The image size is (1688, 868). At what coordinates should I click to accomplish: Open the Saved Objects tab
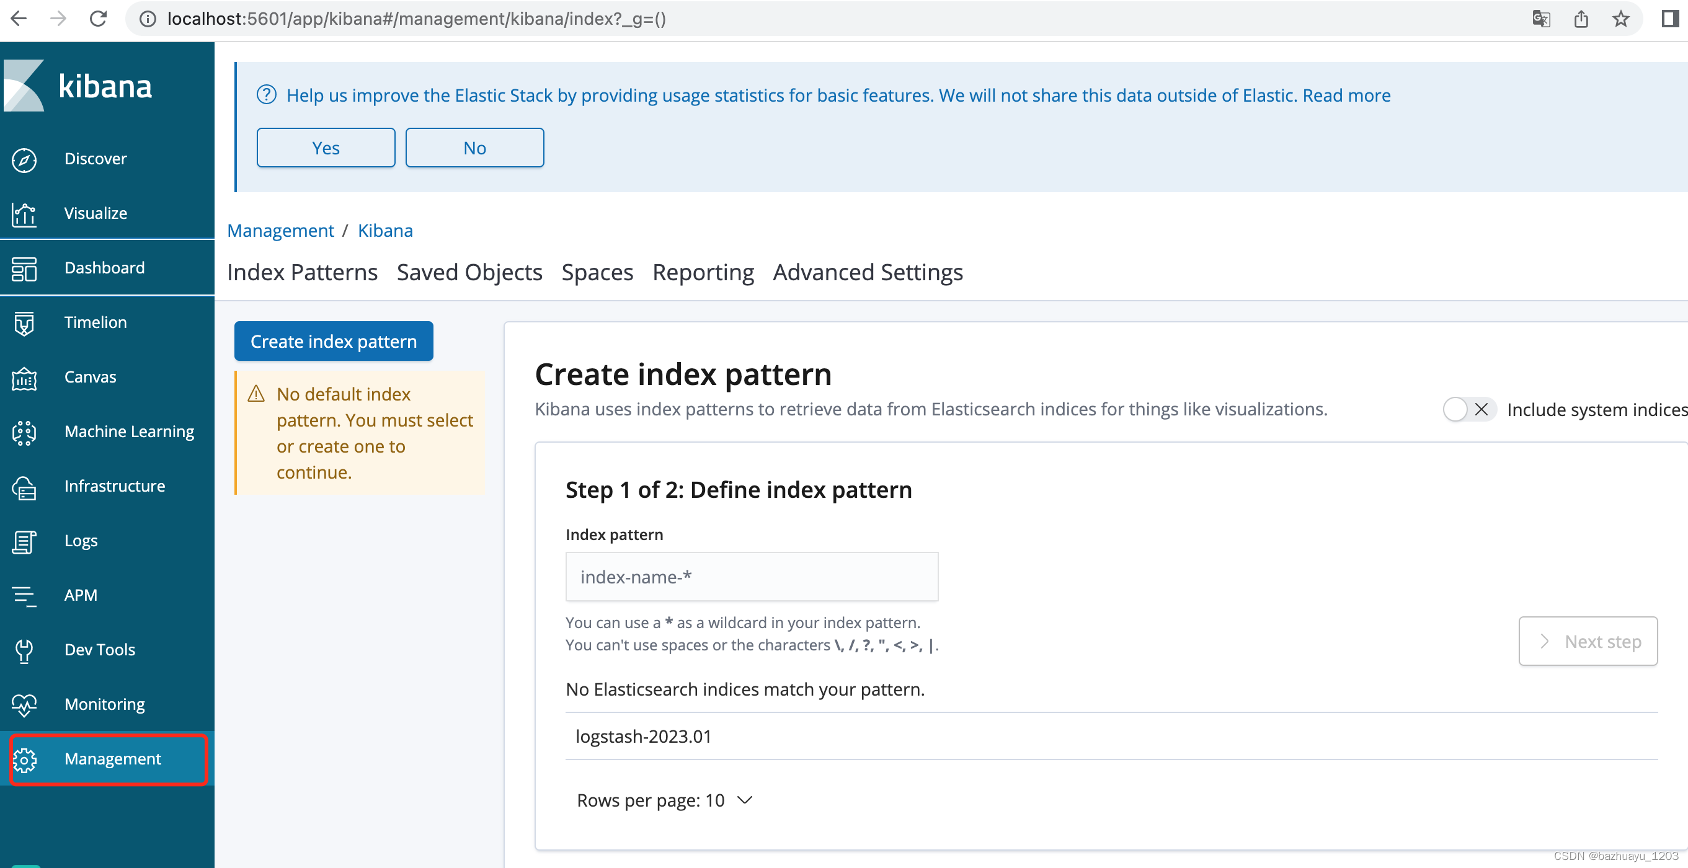469,272
